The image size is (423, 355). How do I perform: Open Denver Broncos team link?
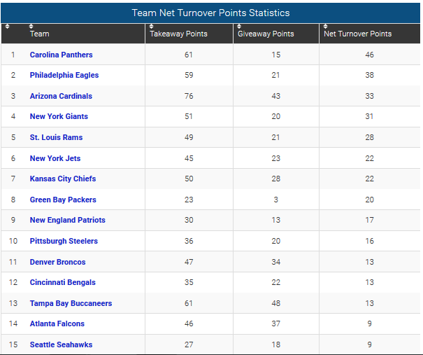point(57,262)
